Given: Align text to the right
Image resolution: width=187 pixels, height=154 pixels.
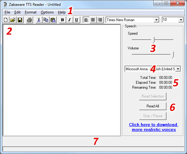Looking at the screenshot, I should coord(100,20).
